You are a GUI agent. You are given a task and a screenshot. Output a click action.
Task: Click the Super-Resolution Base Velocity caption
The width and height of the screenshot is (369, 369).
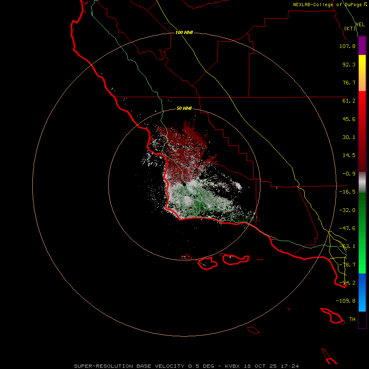pos(187,366)
